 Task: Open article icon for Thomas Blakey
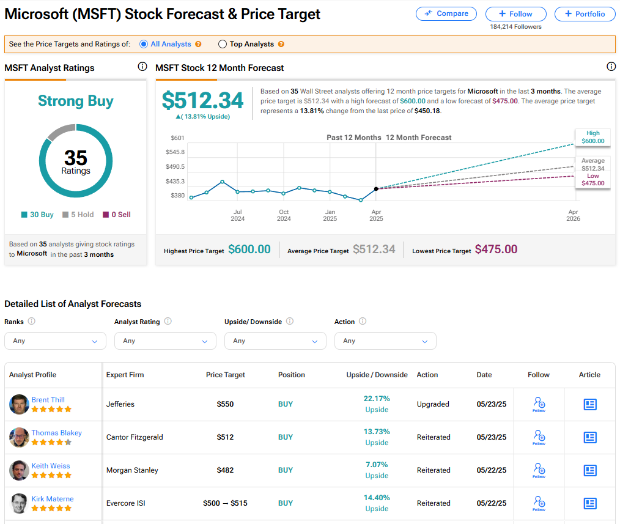(589, 437)
